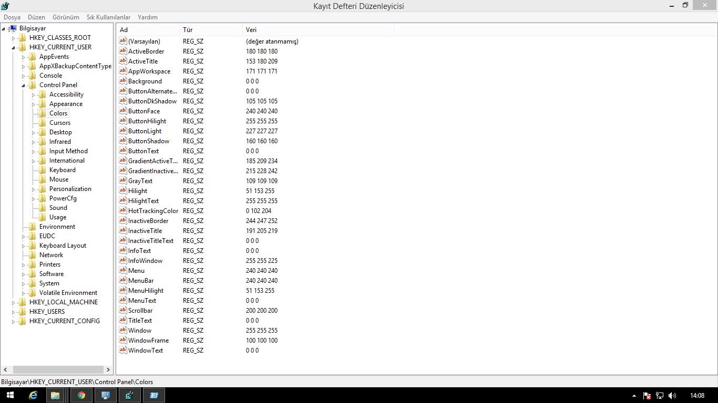The image size is (718, 403).
Task: Open the Dosya menu
Action: click(12, 17)
